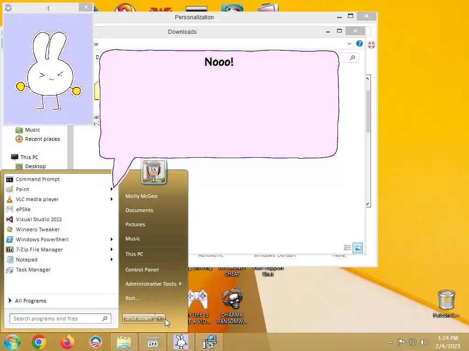
Task: Select Music in Explorer navigation pane
Action: (28, 130)
